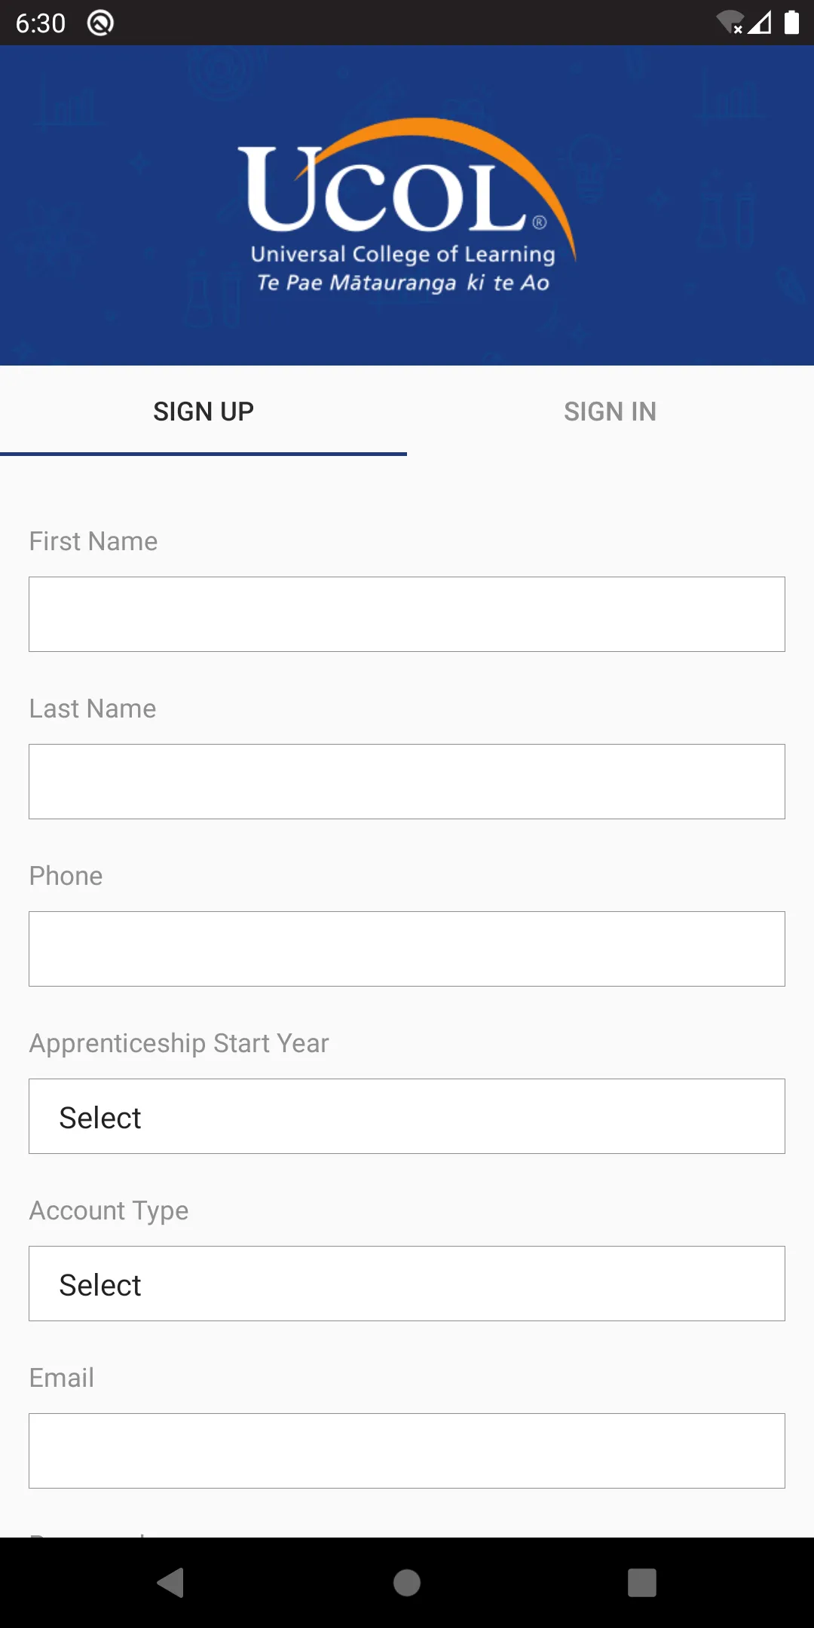Tap the Account Type label text
The width and height of the screenshot is (814, 1628).
point(109,1210)
